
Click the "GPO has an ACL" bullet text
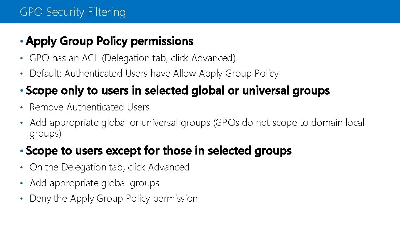(x=132, y=58)
